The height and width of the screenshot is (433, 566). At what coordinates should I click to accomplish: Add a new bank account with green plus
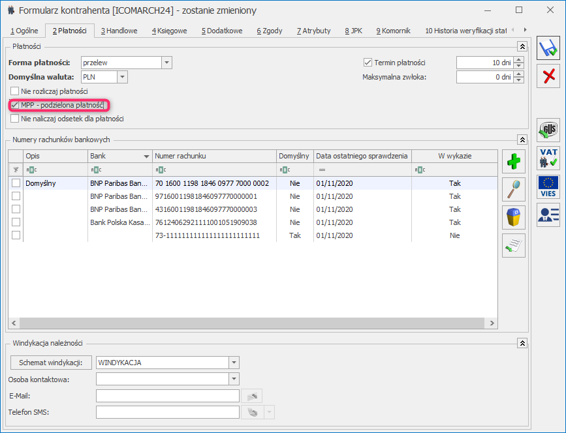coord(514,161)
